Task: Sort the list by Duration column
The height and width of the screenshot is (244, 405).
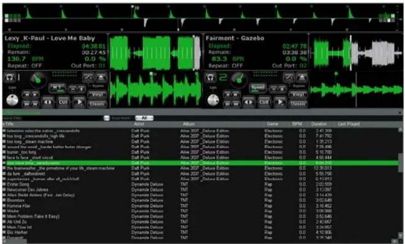Action: point(319,124)
